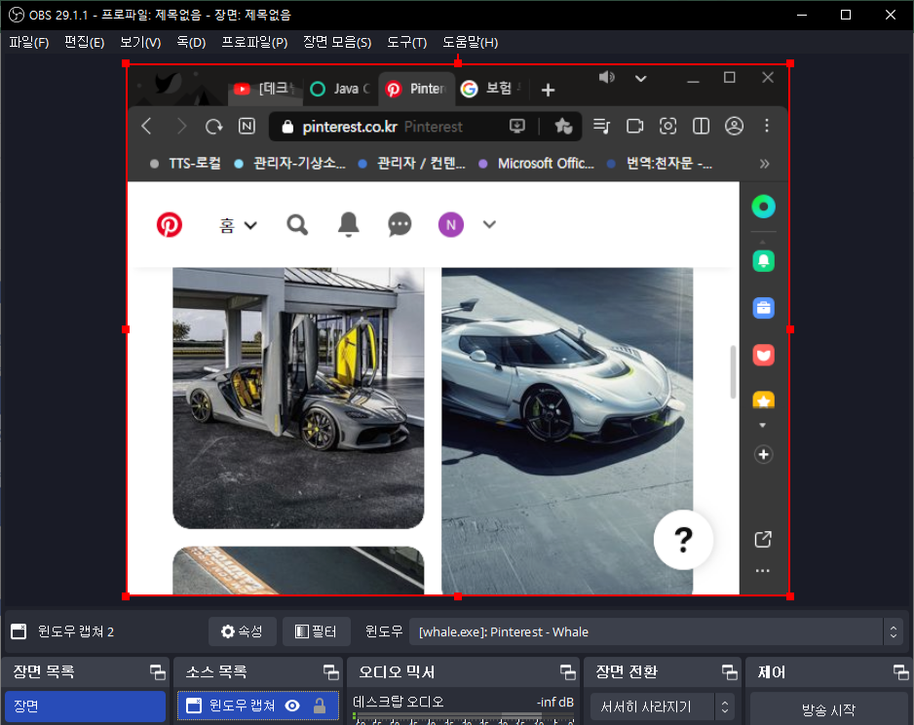
Task: Expand the 홈 dropdown chevron
Action: click(250, 226)
